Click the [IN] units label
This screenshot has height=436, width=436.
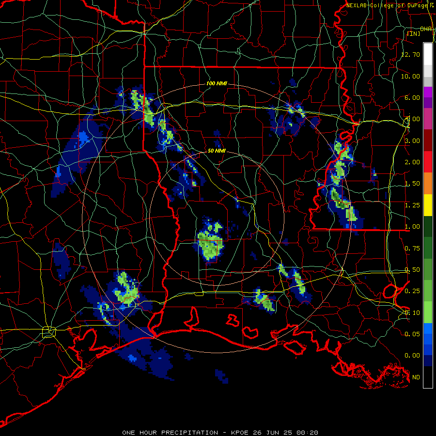414,33
